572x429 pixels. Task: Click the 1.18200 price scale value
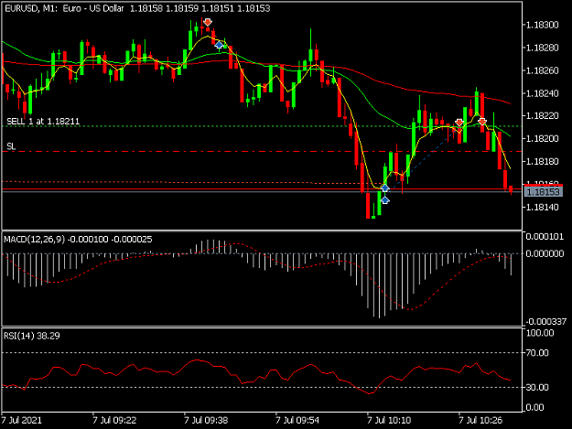(x=542, y=138)
